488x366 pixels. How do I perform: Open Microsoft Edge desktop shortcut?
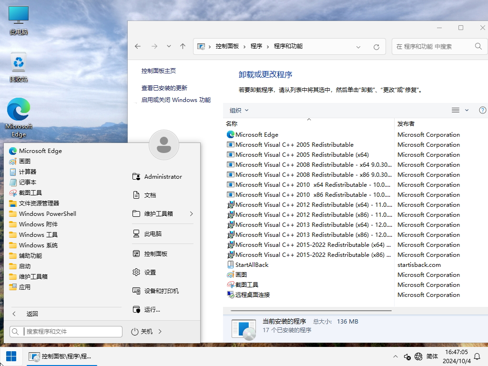(x=19, y=118)
